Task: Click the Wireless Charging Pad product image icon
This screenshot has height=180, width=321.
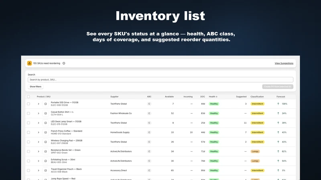Action: coord(45,142)
